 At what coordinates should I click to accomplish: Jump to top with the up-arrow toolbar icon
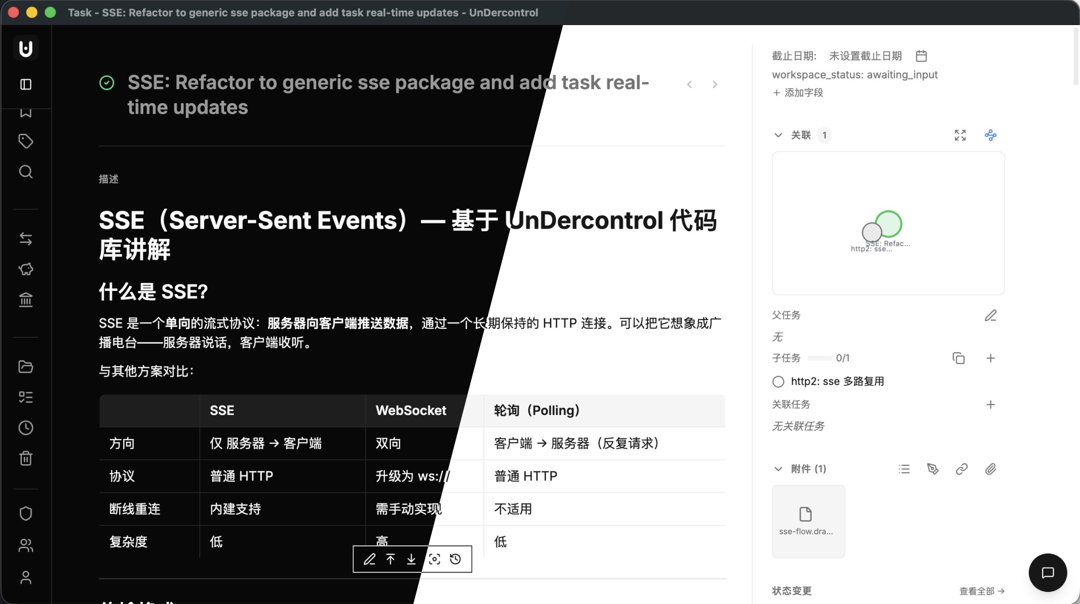tap(390, 559)
